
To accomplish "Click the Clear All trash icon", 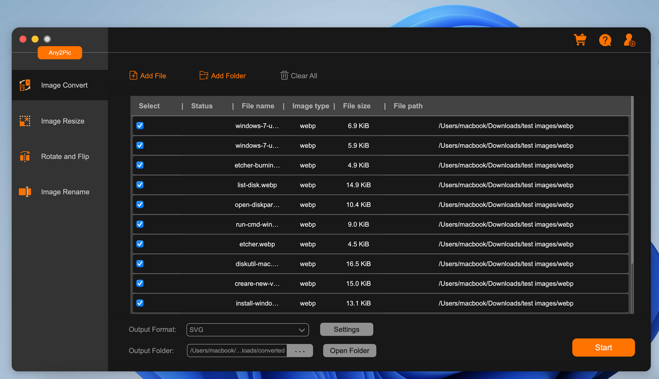I will [284, 76].
